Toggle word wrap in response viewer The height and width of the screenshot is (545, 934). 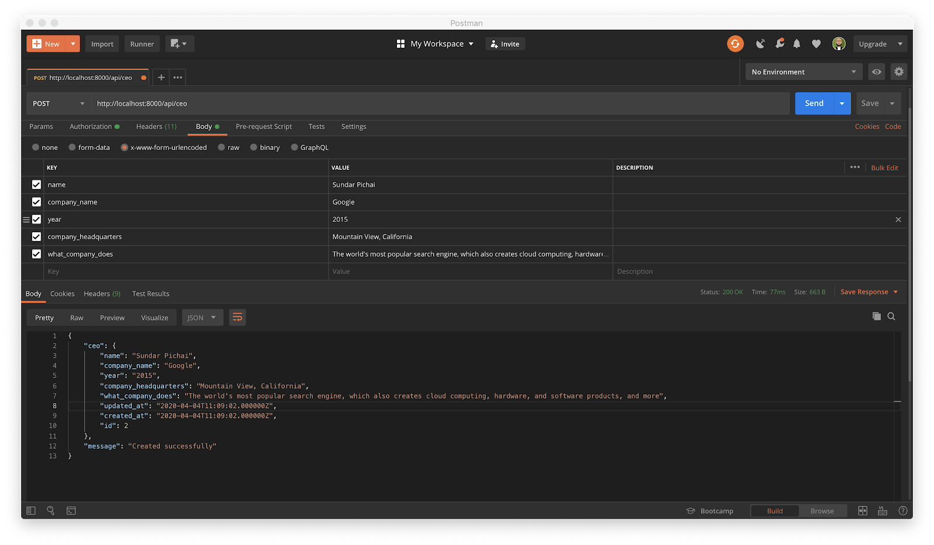click(x=237, y=317)
